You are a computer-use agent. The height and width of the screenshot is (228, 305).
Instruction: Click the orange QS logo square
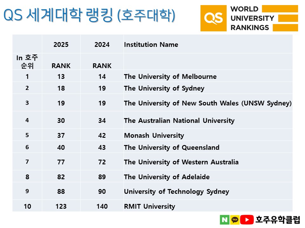click(213, 18)
